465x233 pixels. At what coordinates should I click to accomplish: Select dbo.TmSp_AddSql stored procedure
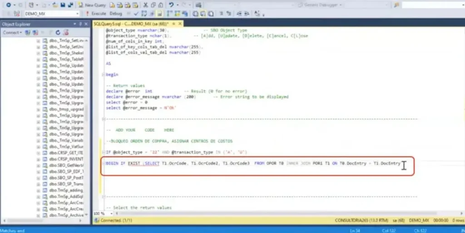[x=66, y=197]
